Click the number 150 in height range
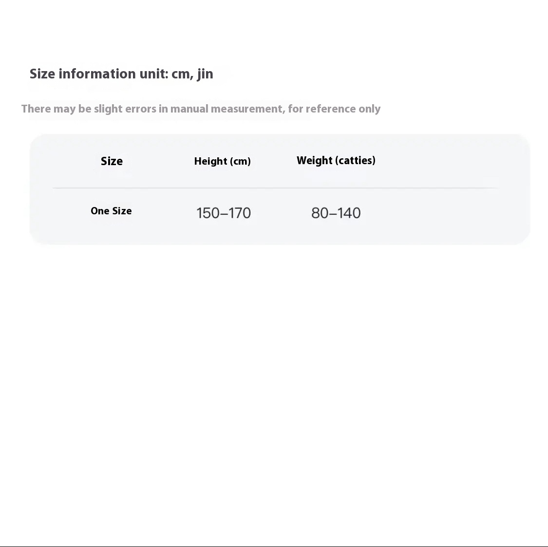548x547 pixels. (208, 213)
